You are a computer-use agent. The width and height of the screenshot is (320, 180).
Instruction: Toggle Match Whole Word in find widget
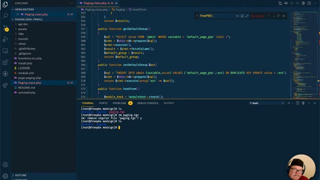242,16
